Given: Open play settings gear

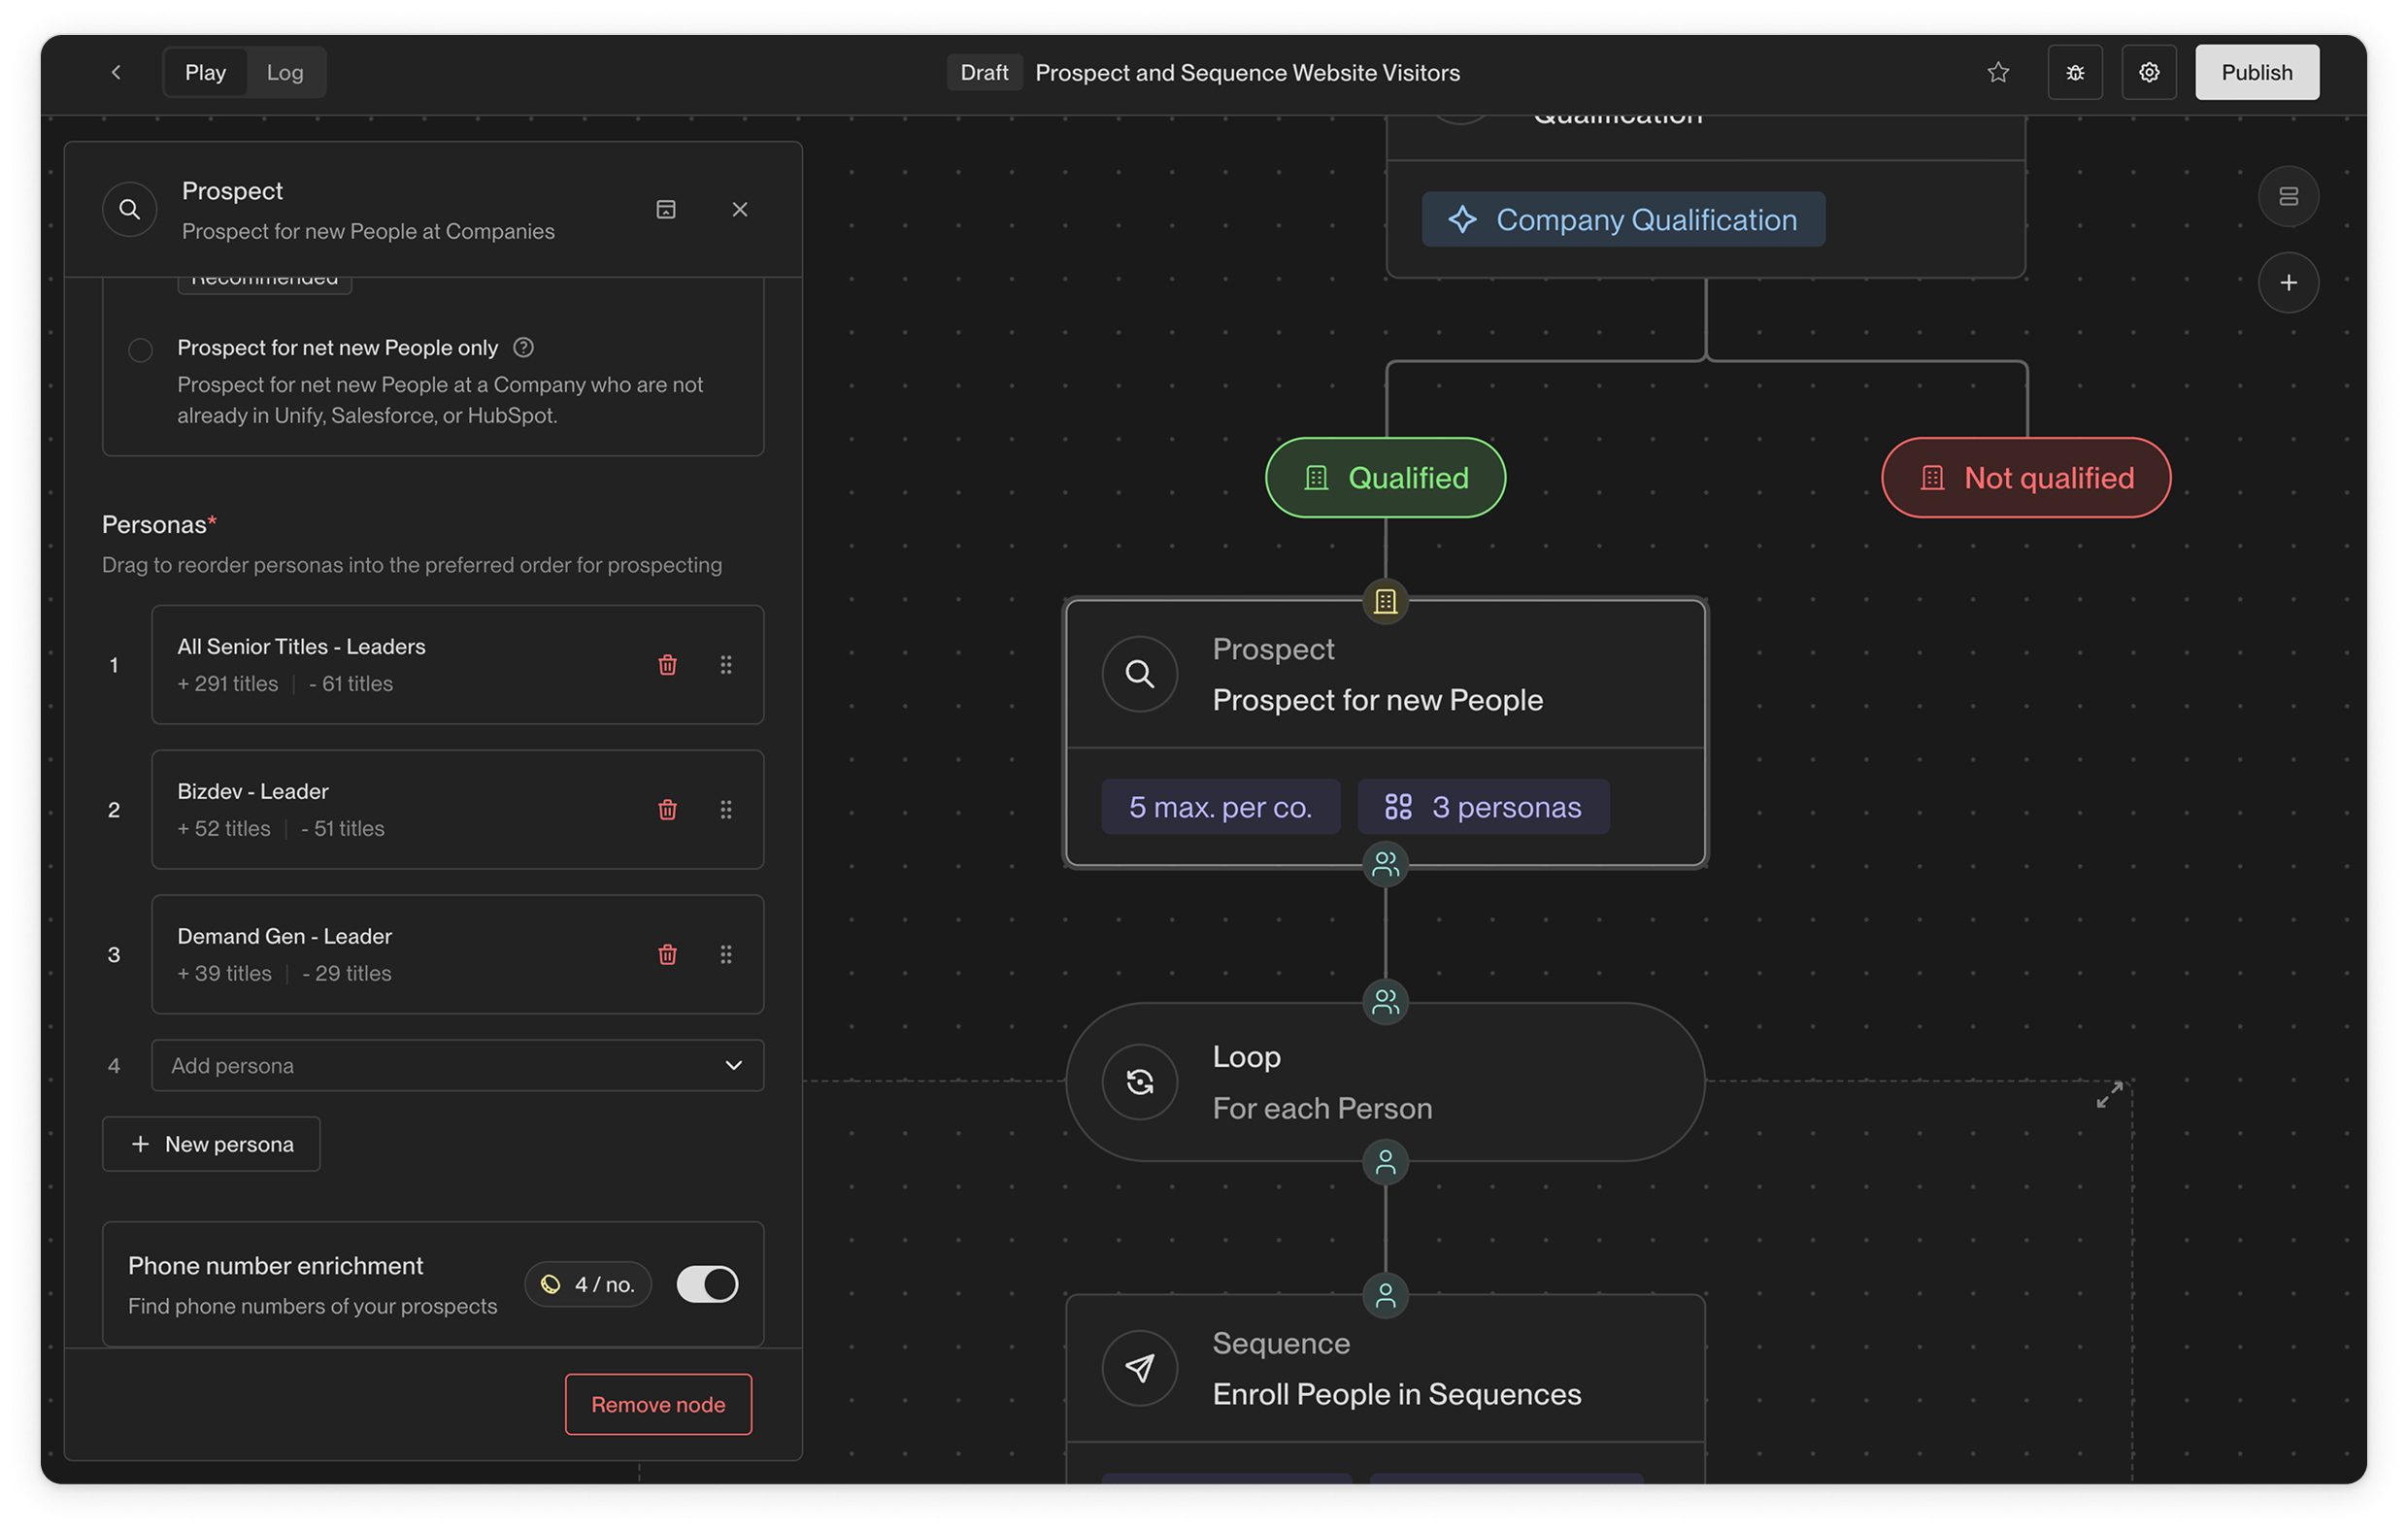Looking at the screenshot, I should coord(2149,72).
